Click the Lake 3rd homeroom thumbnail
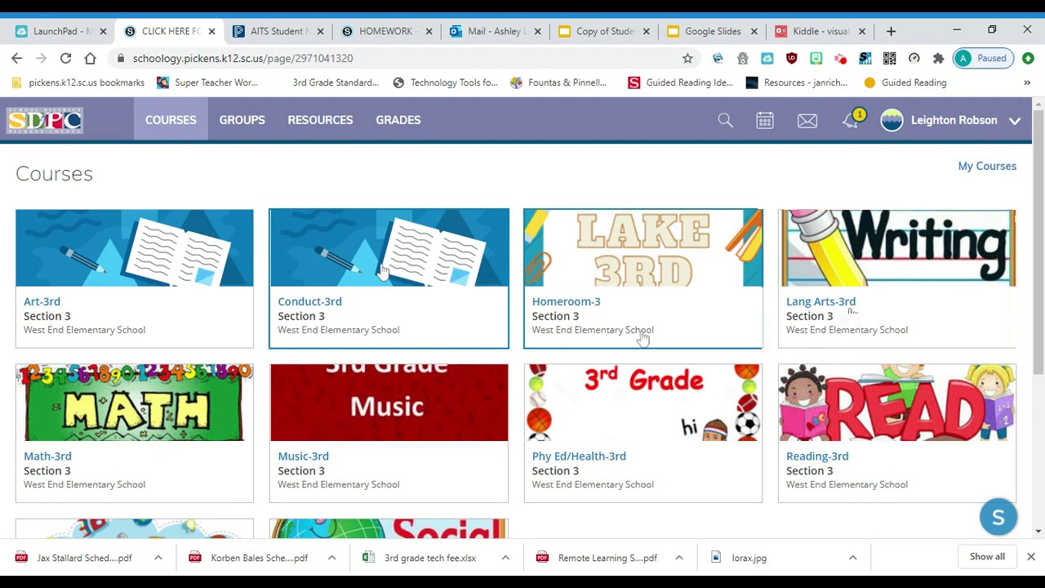 (643, 248)
